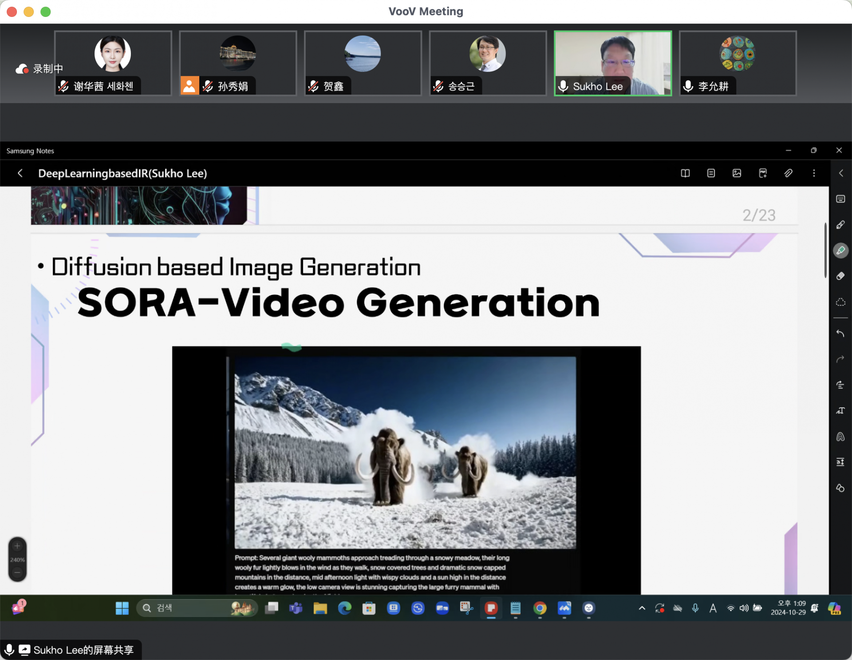The image size is (852, 660).
Task: Select 李允耕 participant tile
Action: (738, 63)
